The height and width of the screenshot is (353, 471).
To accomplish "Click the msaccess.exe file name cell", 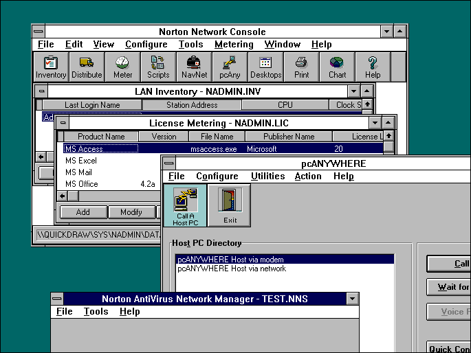I will click(x=214, y=149).
